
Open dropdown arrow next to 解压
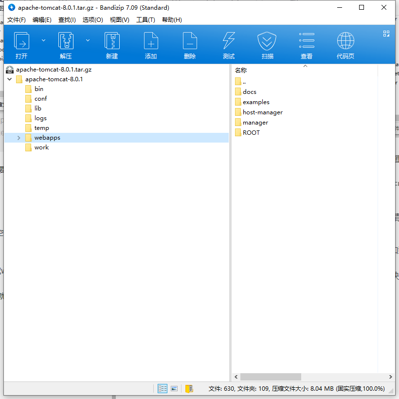(x=88, y=40)
